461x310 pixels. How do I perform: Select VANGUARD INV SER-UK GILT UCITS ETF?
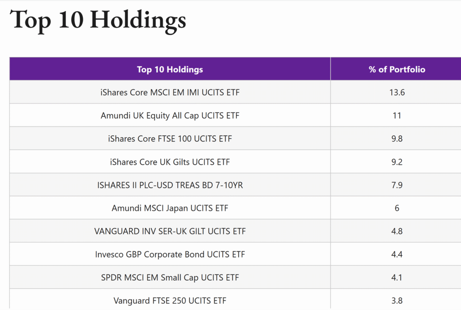170,231
